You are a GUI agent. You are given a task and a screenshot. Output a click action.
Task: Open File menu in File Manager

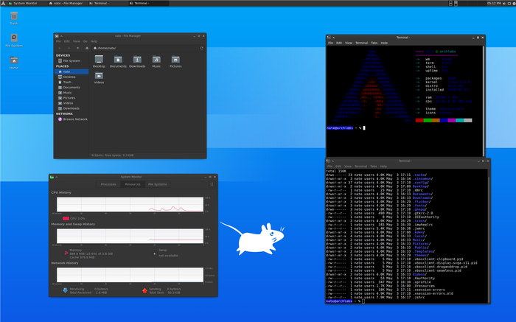coord(58,41)
